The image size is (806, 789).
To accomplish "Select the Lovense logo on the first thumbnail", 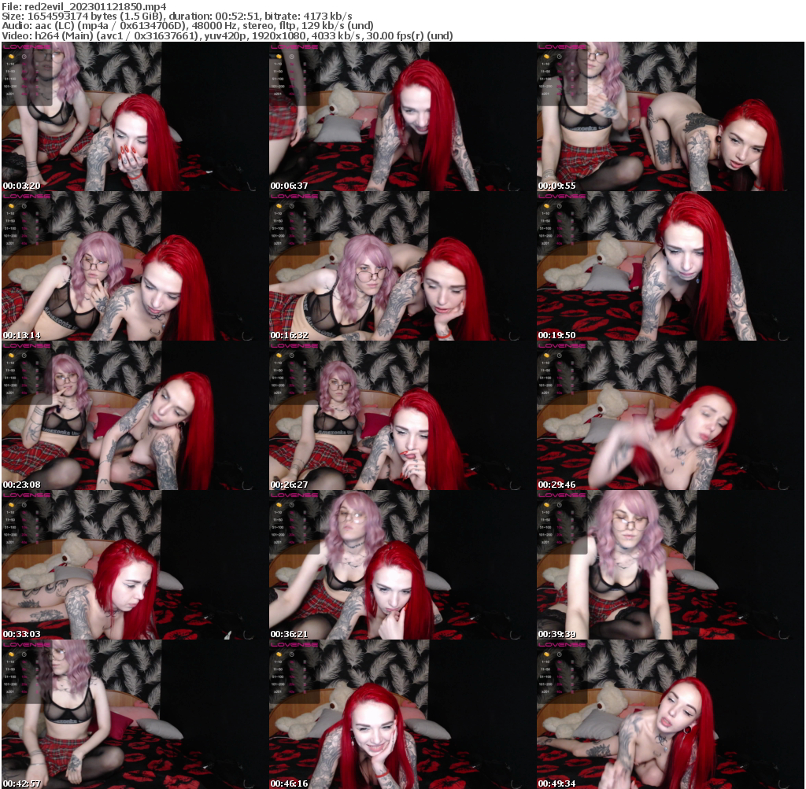I will click(x=26, y=46).
